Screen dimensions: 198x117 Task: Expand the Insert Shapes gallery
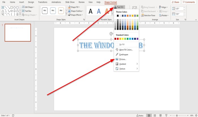pos(20,14)
